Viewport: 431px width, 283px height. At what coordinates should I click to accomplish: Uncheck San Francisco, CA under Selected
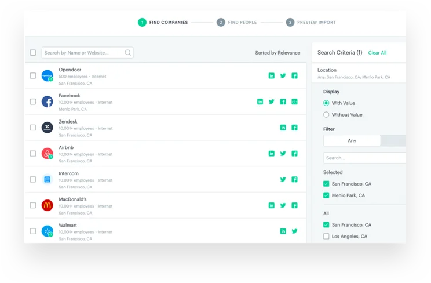click(x=326, y=184)
